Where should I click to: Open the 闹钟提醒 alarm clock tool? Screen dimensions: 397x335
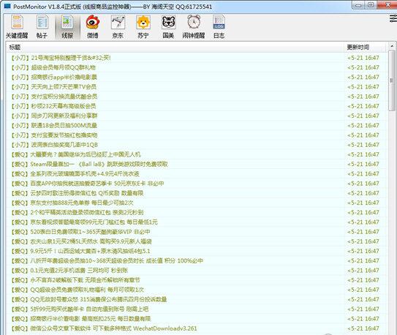(x=194, y=26)
